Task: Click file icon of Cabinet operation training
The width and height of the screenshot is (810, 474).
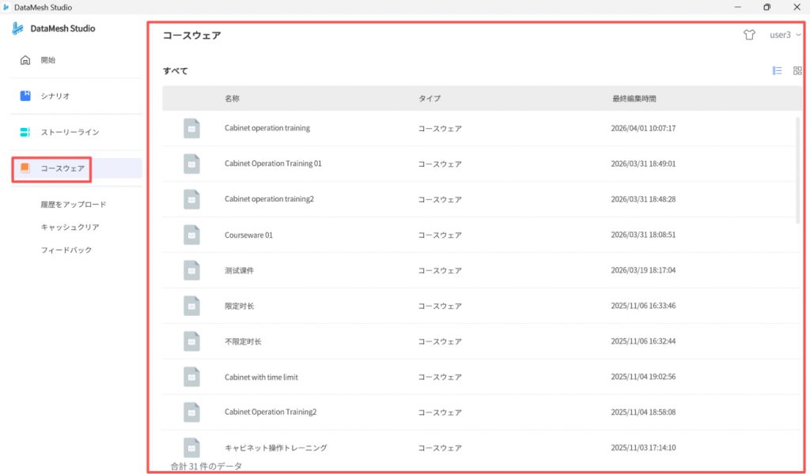Action: click(x=191, y=128)
